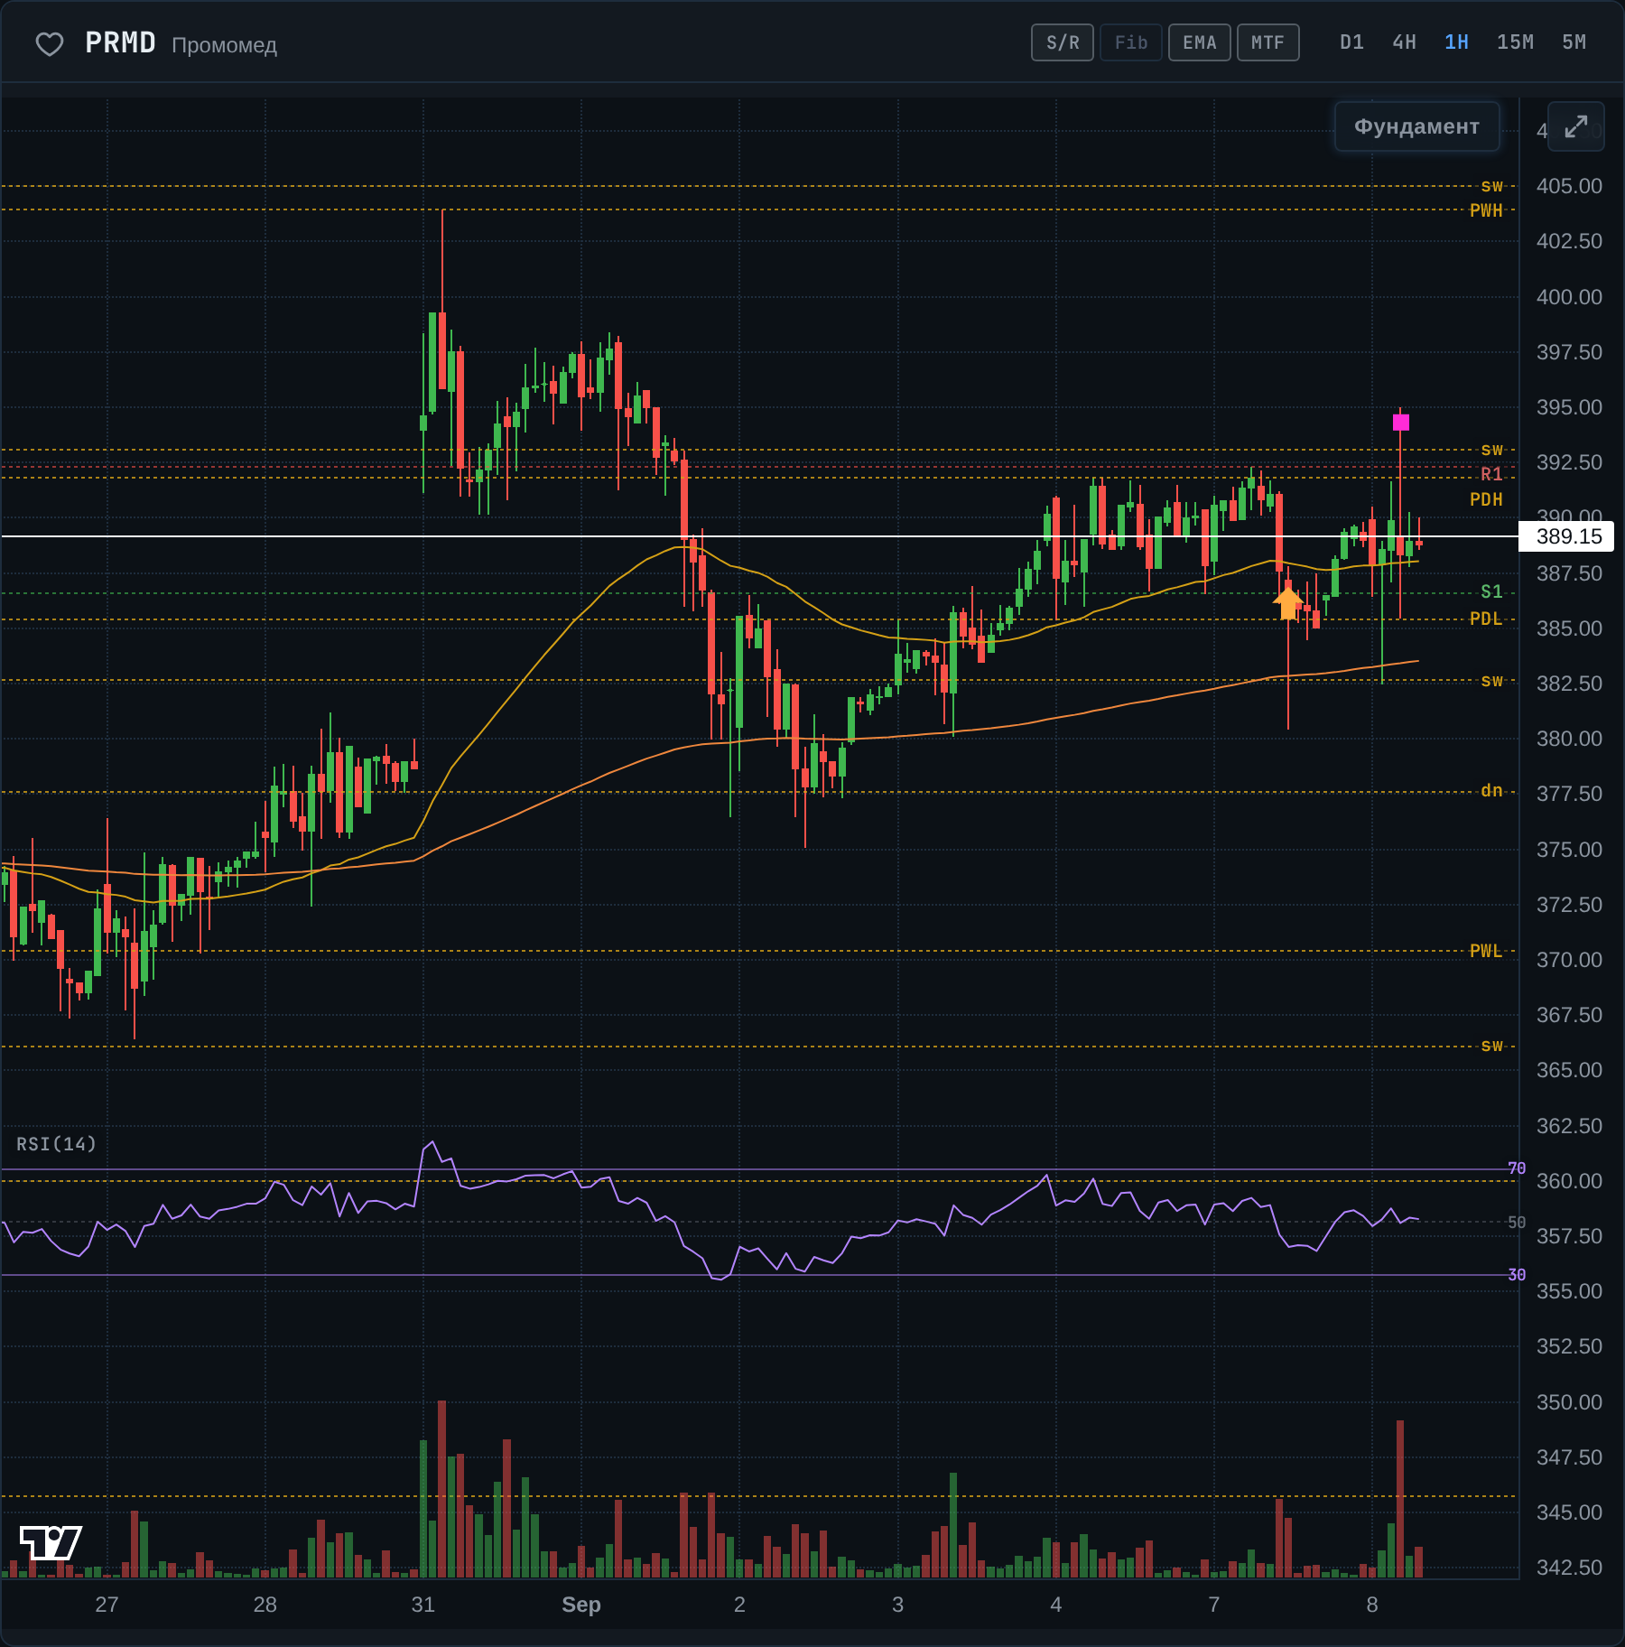Click the Промомед company name
The image size is (1625, 1647).
click(x=225, y=45)
